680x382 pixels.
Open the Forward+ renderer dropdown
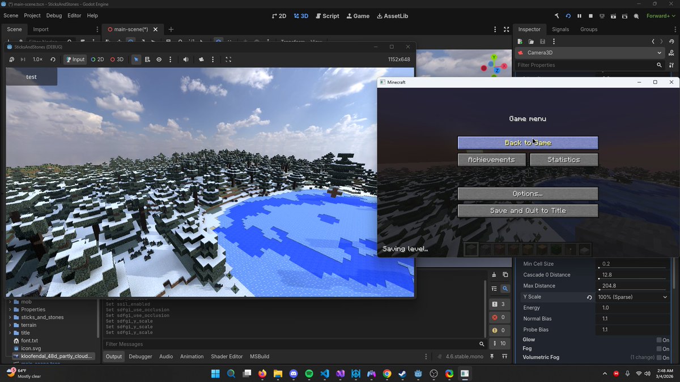pyautogui.click(x=661, y=16)
